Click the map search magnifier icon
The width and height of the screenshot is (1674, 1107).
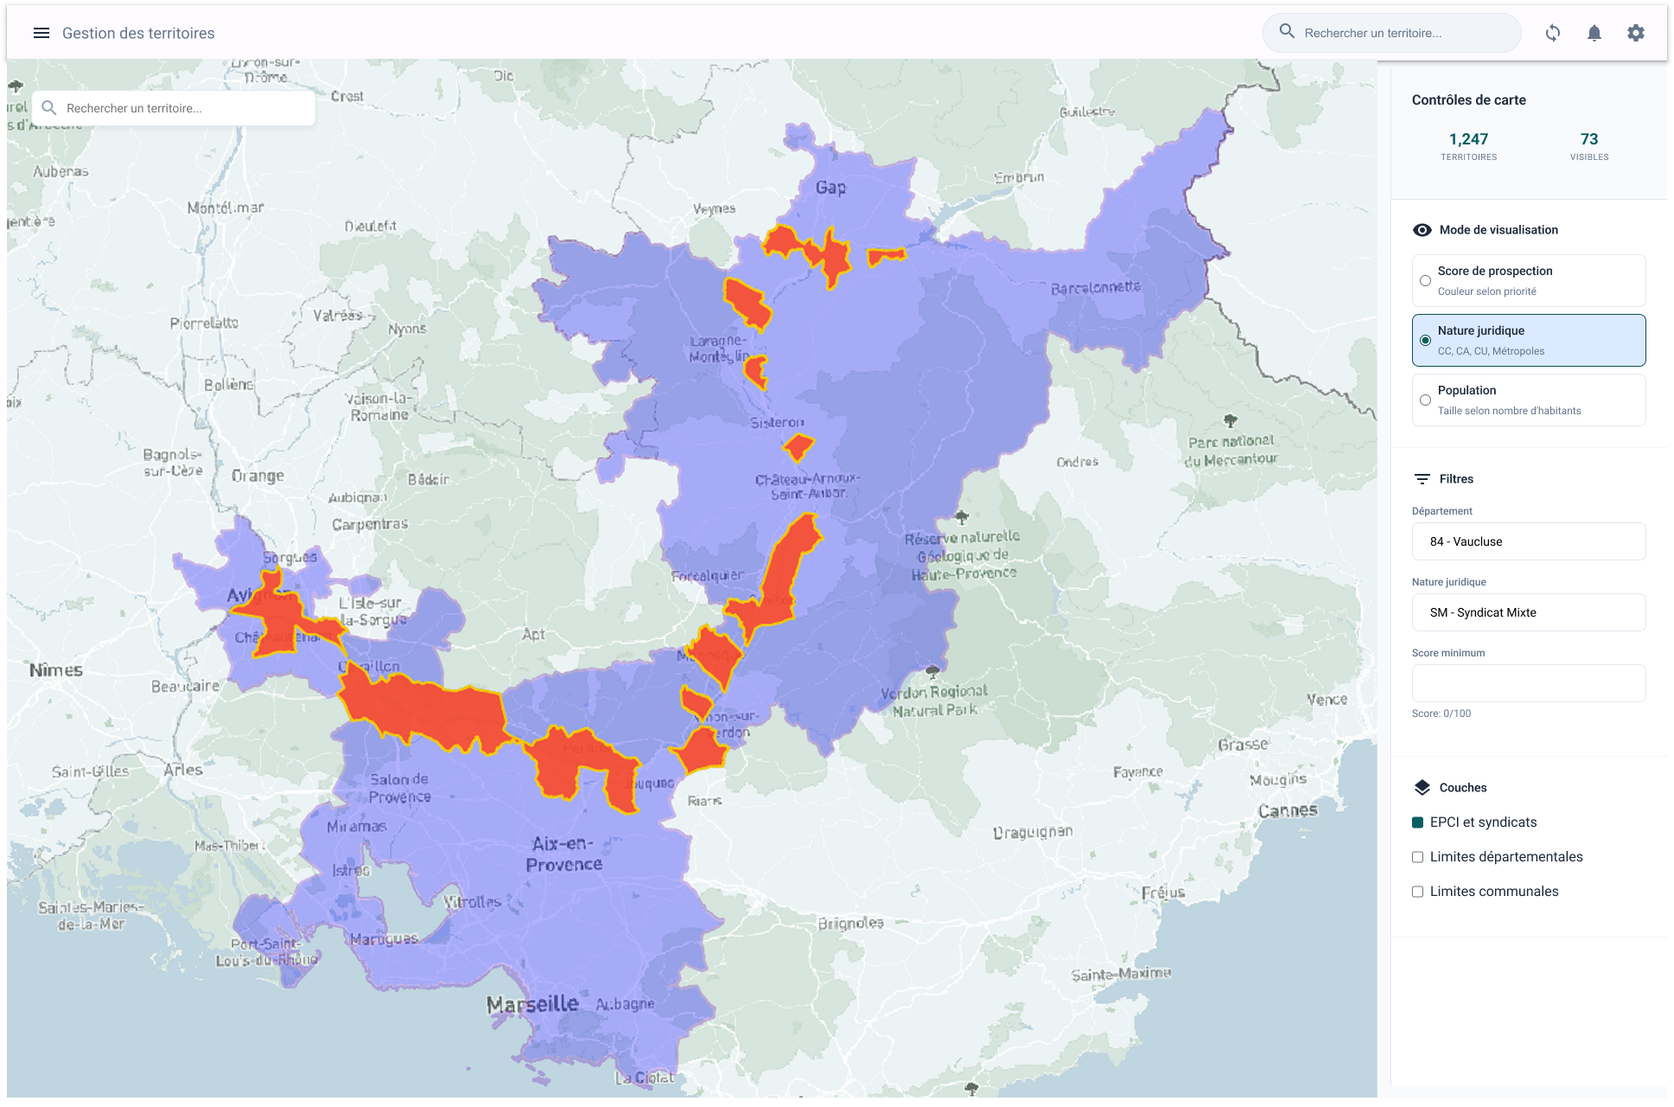[49, 108]
